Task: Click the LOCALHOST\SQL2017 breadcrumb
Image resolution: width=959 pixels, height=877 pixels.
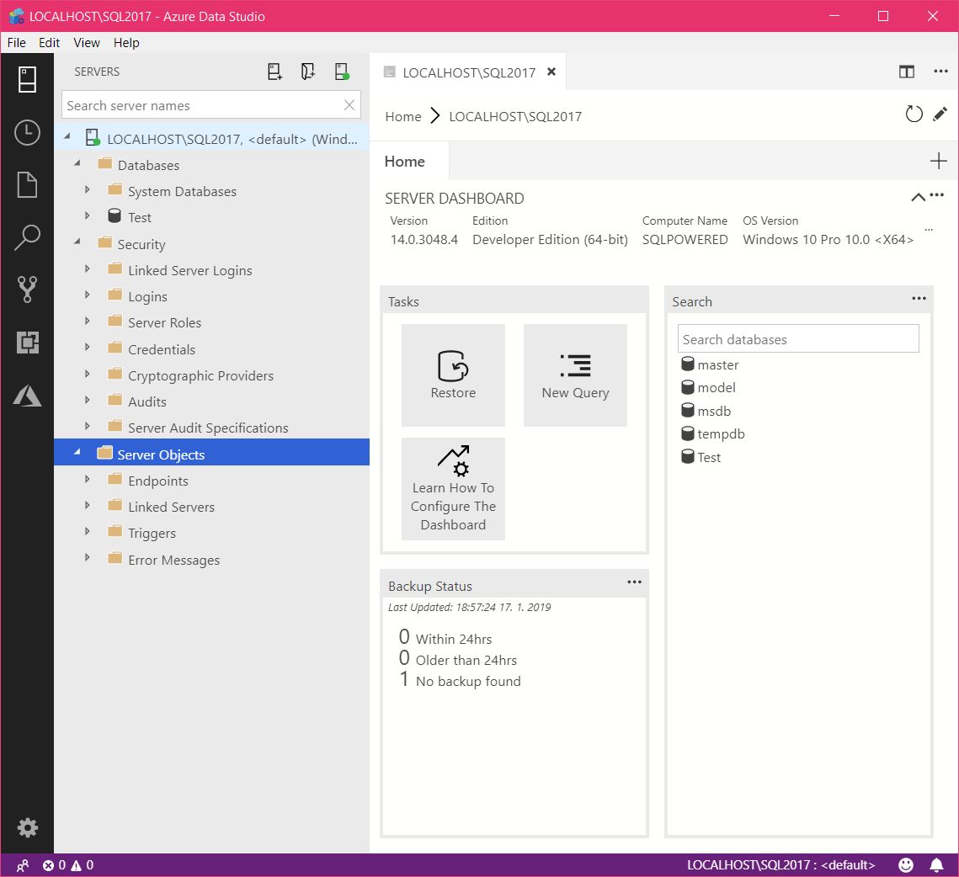Action: [x=515, y=116]
